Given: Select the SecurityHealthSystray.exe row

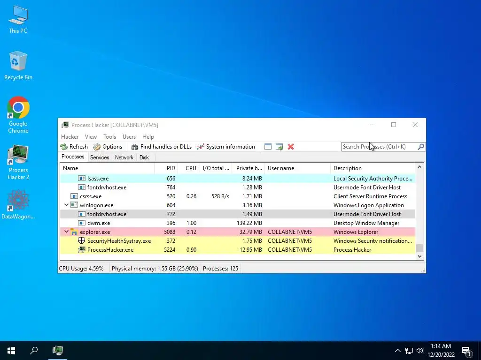Looking at the screenshot, I should tap(238, 240).
